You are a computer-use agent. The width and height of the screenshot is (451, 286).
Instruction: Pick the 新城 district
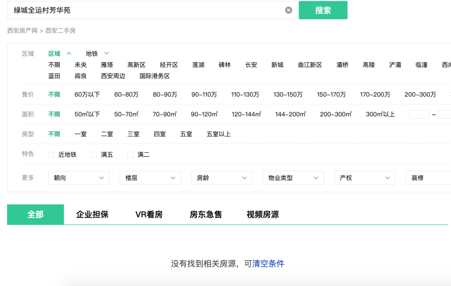(277, 65)
